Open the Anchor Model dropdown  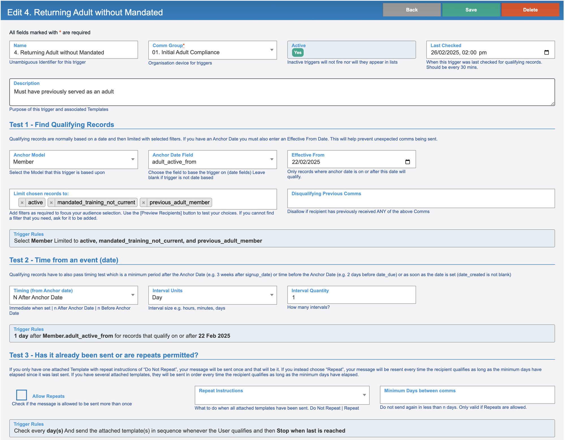click(73, 159)
